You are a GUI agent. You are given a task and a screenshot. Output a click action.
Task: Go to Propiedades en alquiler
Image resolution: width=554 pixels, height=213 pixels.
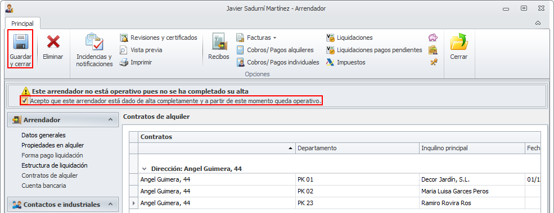[x=53, y=145]
